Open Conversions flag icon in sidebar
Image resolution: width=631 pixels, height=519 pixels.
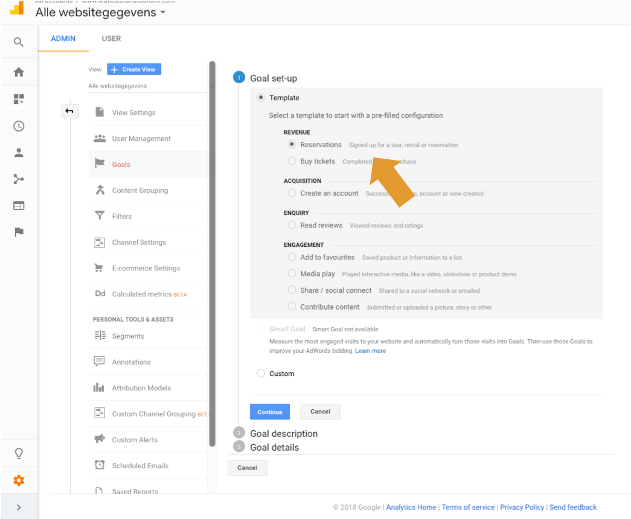[19, 232]
